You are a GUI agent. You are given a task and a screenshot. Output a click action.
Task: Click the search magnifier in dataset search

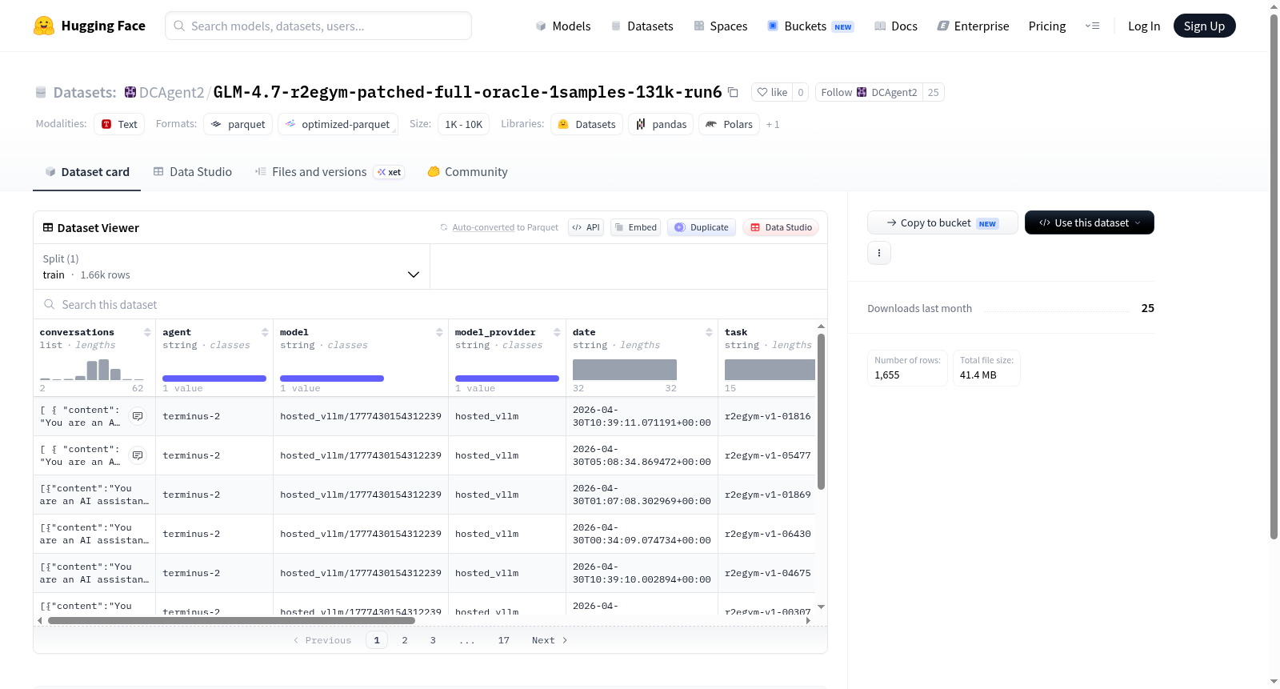tap(50, 305)
